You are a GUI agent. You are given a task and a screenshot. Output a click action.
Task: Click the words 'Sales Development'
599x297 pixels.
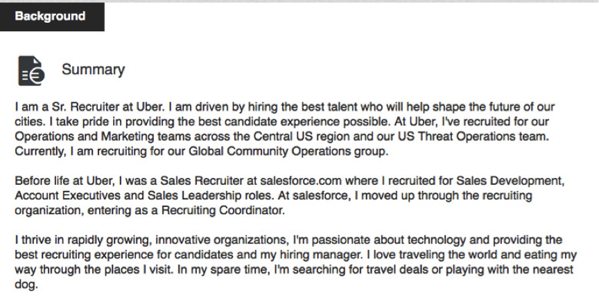[509, 180]
